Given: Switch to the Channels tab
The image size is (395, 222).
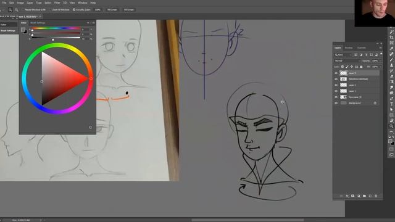Looking at the screenshot, I should 361,48.
